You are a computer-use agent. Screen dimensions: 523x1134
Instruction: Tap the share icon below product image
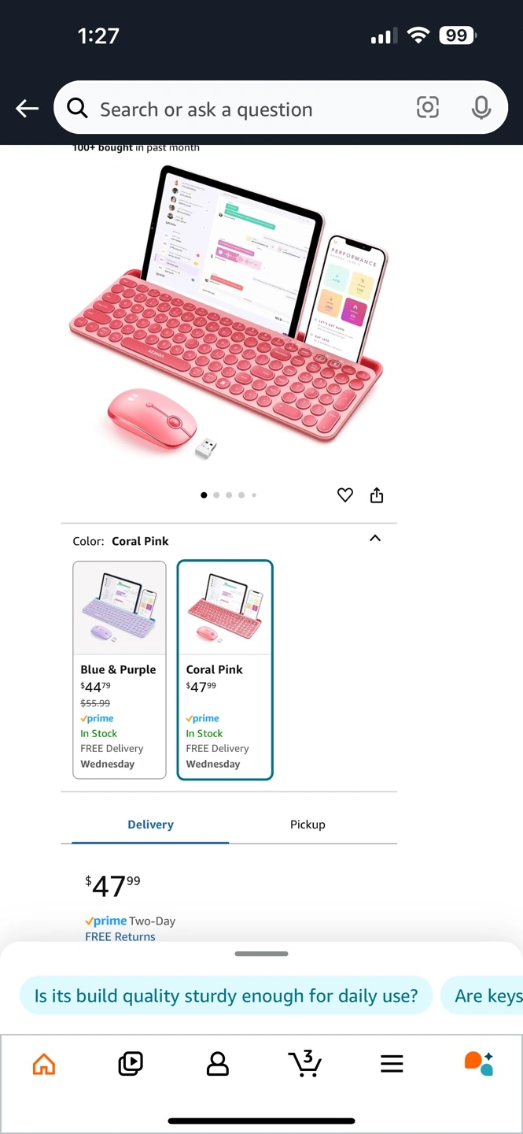click(x=377, y=495)
